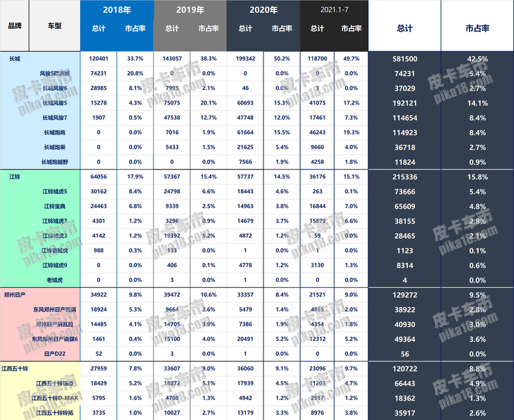Viewport: 514px width, 420px height.
Task: Click the 长城风骏6 model name
Action: (55, 88)
